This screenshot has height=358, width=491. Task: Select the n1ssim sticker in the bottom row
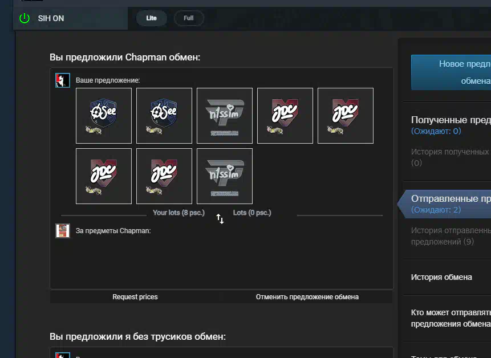225,176
